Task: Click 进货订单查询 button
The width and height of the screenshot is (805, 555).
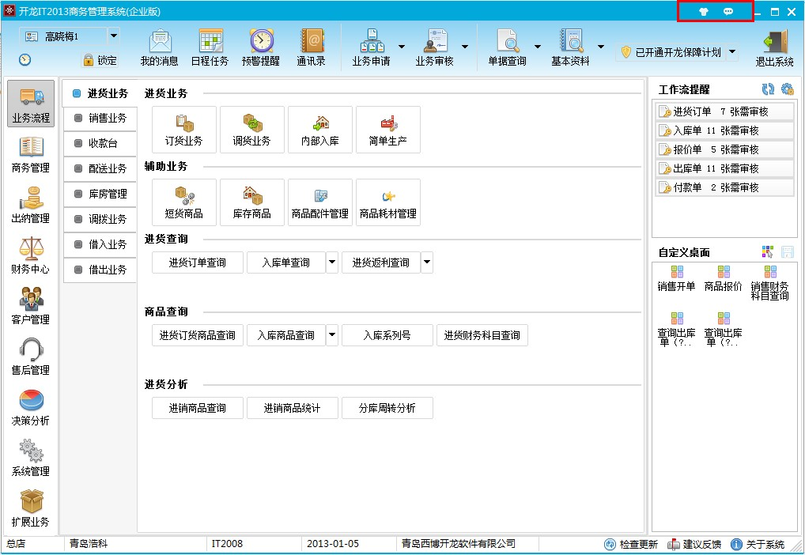Action: (x=198, y=262)
